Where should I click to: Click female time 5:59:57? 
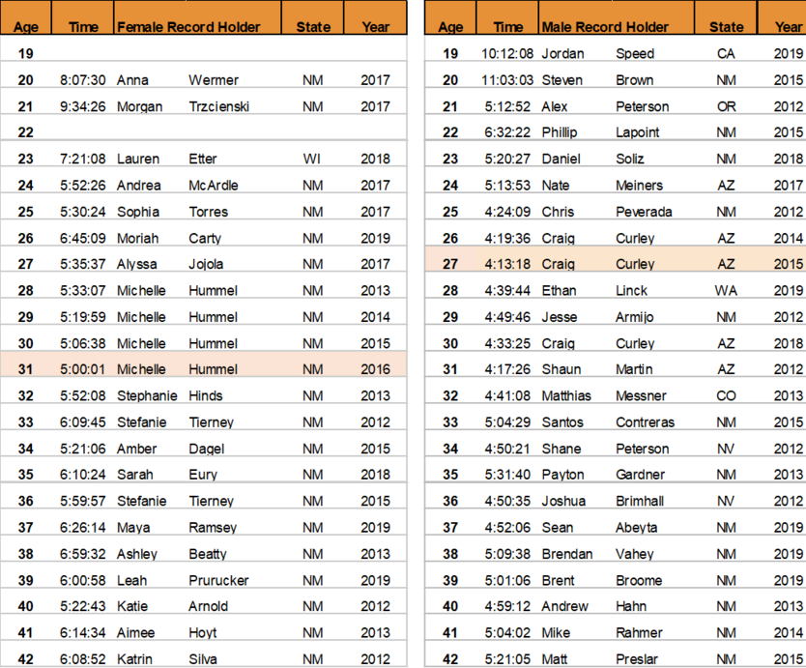(83, 501)
